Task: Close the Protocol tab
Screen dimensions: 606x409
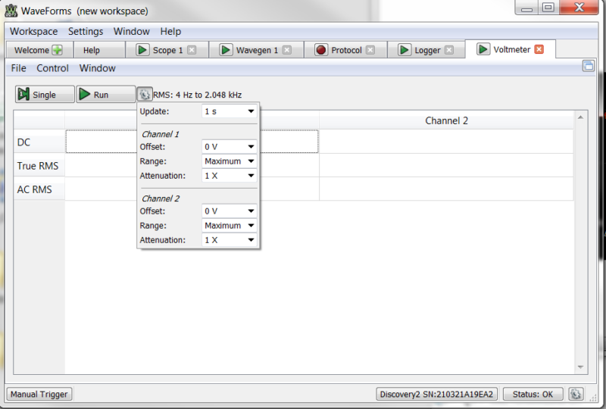Action: 370,50
